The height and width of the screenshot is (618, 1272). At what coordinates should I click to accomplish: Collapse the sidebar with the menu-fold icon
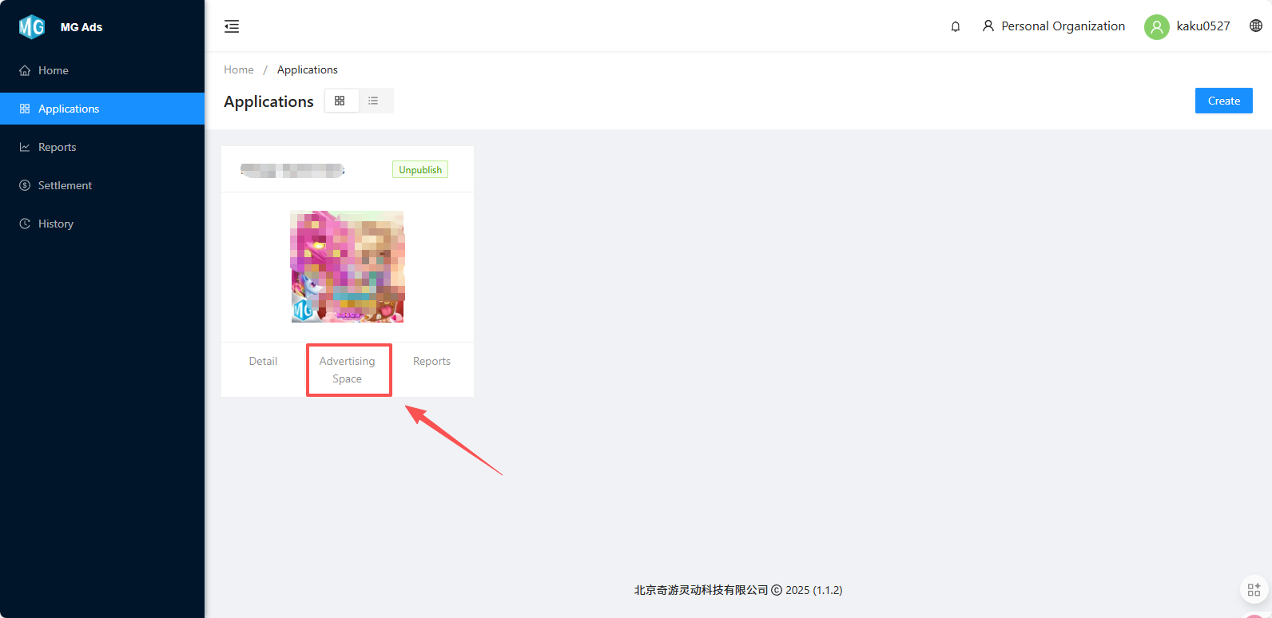coord(232,26)
